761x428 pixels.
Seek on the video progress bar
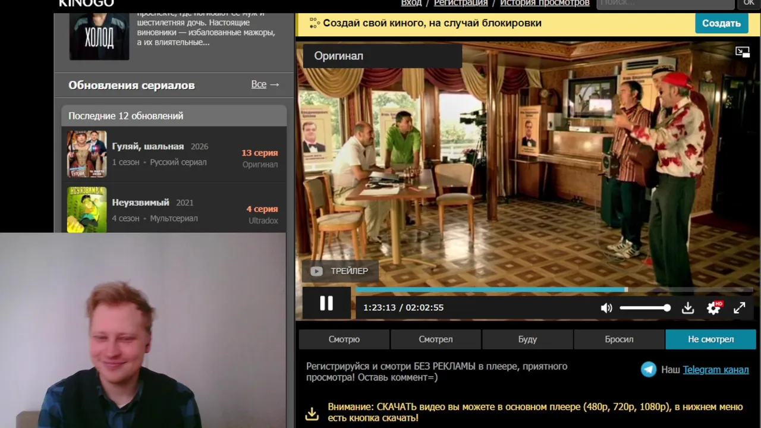(x=554, y=290)
